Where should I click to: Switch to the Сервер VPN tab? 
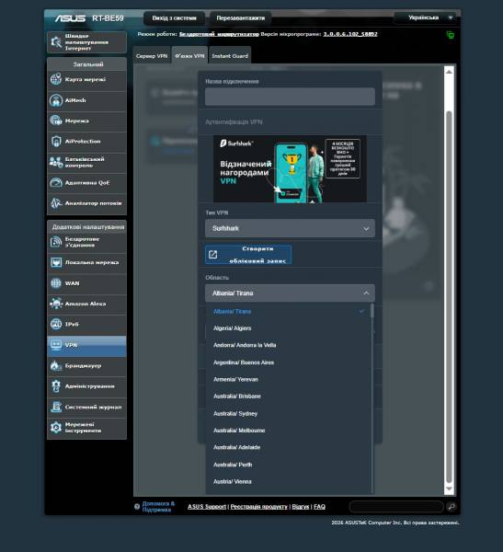point(152,55)
